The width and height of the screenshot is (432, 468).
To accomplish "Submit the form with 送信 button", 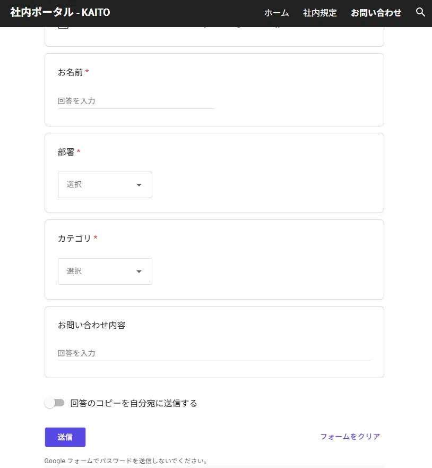I will pos(65,437).
